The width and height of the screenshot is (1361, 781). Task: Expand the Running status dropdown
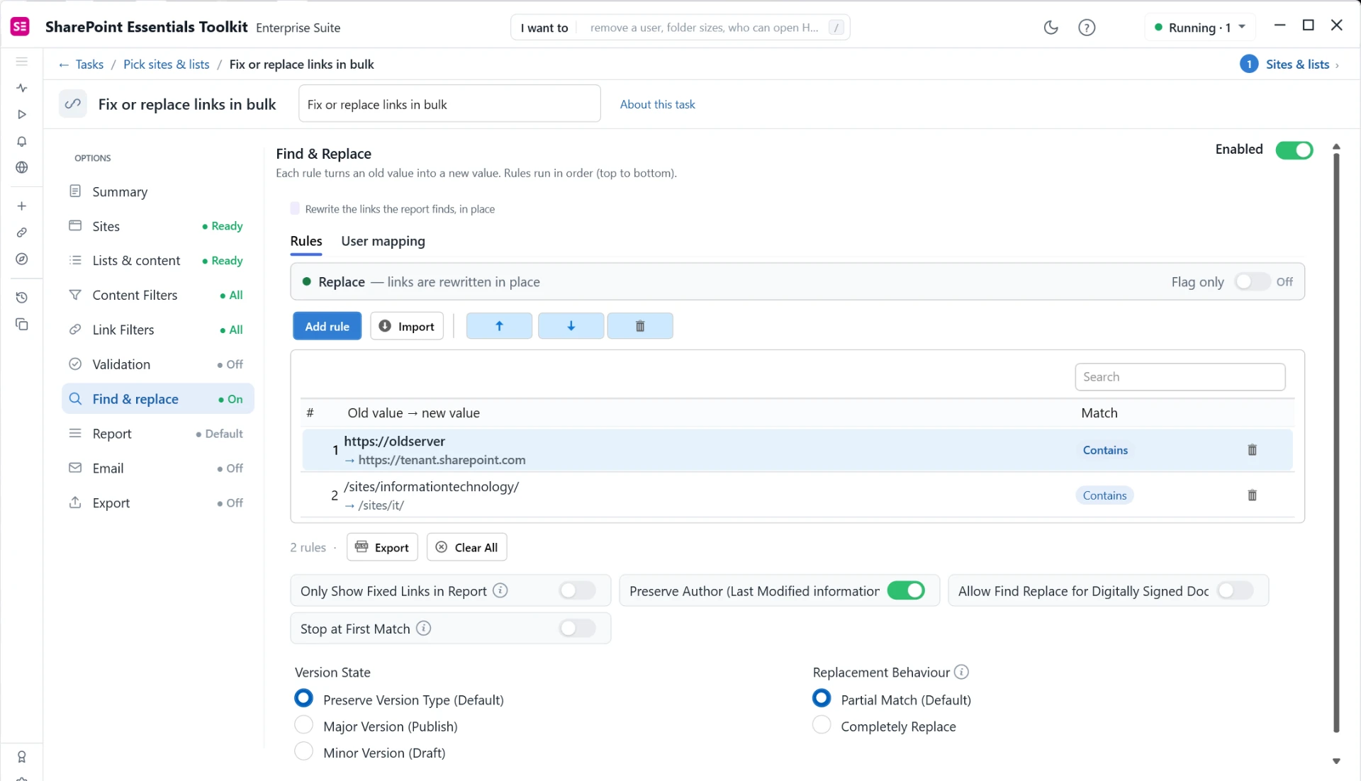1199,28
